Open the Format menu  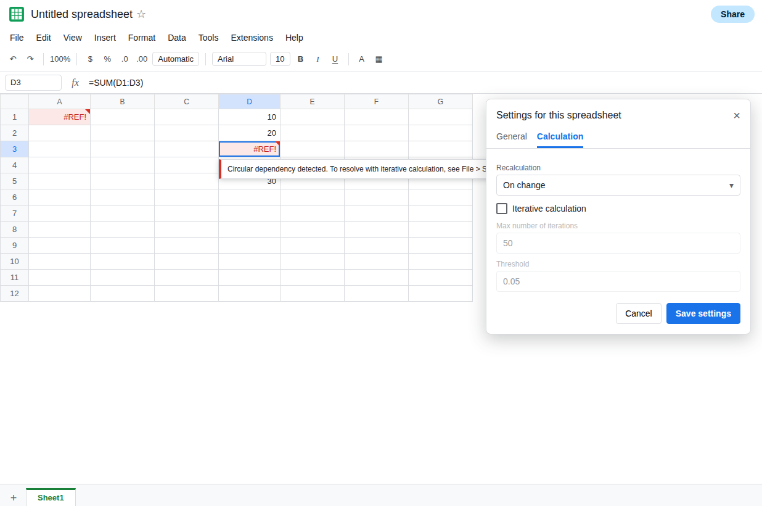(142, 38)
